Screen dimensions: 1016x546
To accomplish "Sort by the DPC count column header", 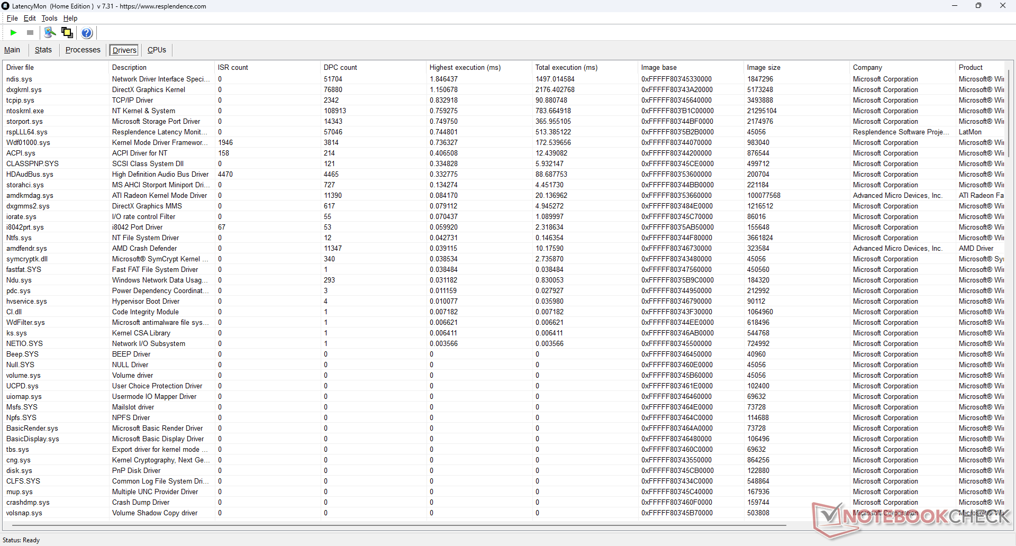I will click(x=340, y=67).
